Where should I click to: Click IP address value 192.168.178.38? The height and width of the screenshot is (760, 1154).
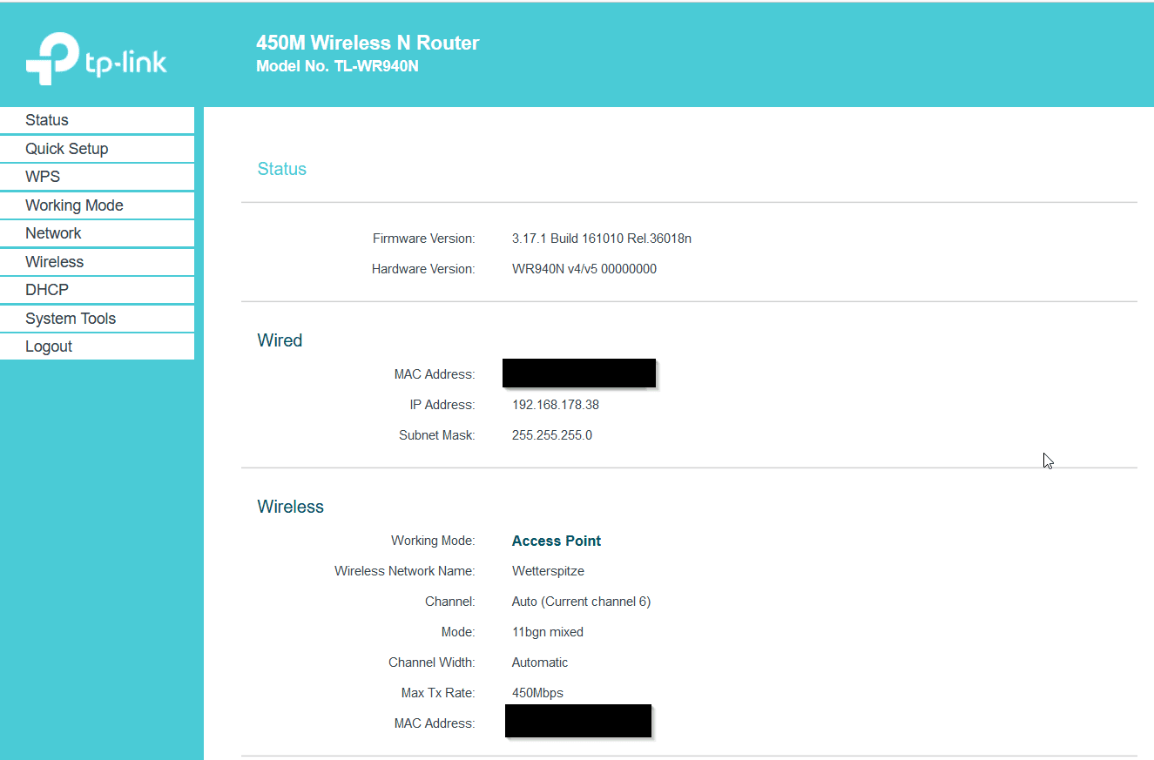[x=556, y=405]
